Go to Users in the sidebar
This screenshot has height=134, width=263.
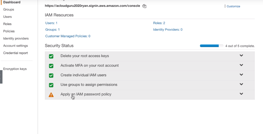pyautogui.click(x=7, y=17)
